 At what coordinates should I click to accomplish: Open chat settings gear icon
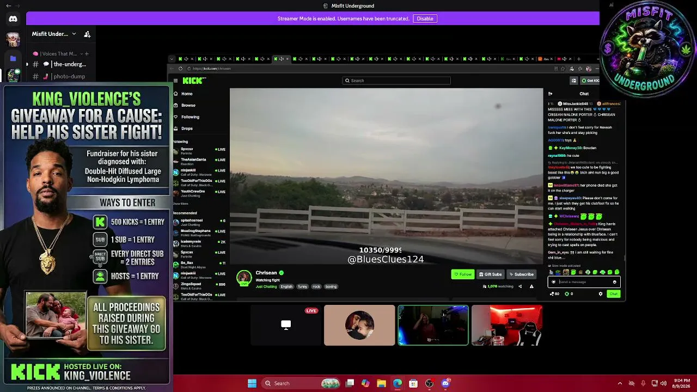[601, 294]
